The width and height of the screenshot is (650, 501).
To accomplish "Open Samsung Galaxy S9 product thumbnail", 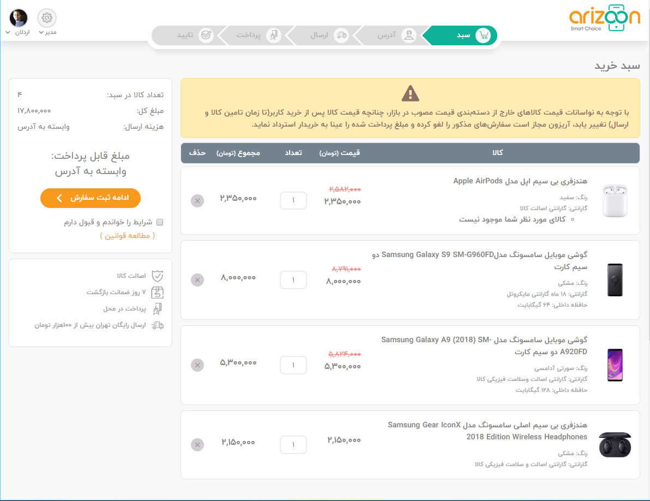I will tap(615, 280).
